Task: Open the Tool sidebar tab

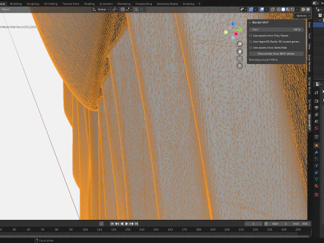Action: tap(309, 35)
